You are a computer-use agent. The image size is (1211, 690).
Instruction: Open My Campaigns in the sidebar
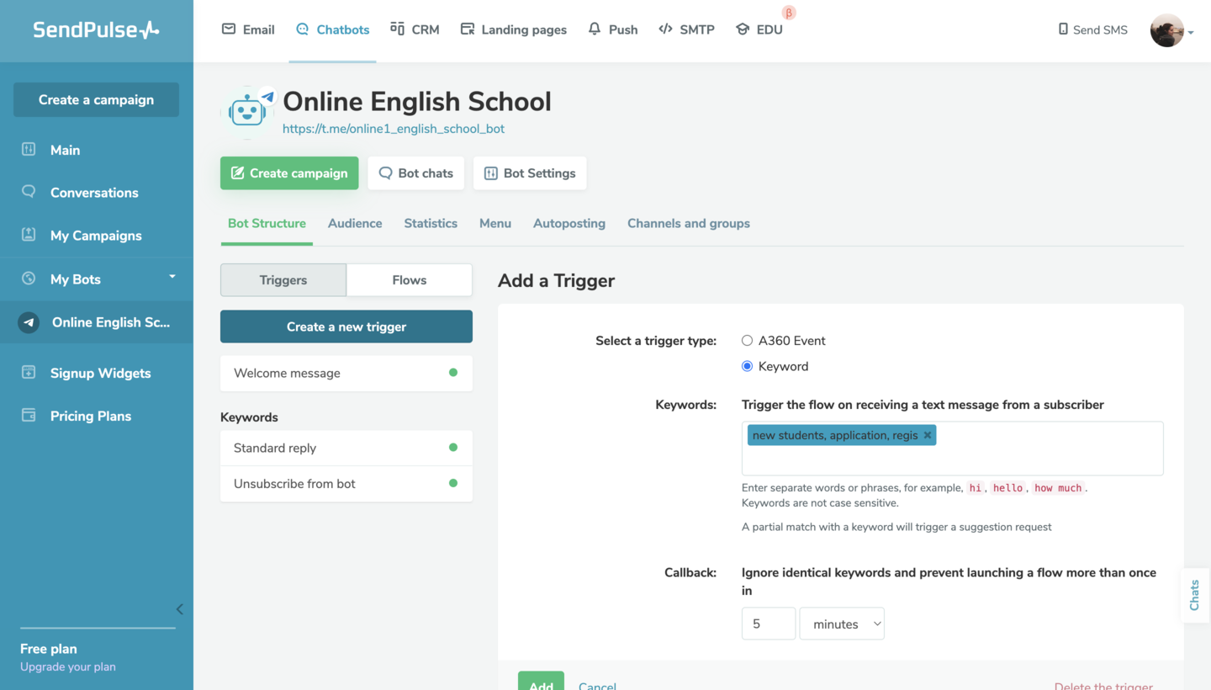click(96, 236)
